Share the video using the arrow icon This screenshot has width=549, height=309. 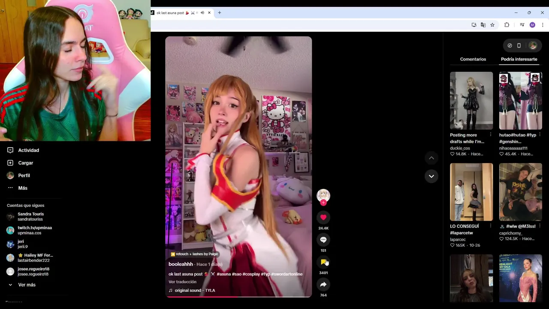323,284
